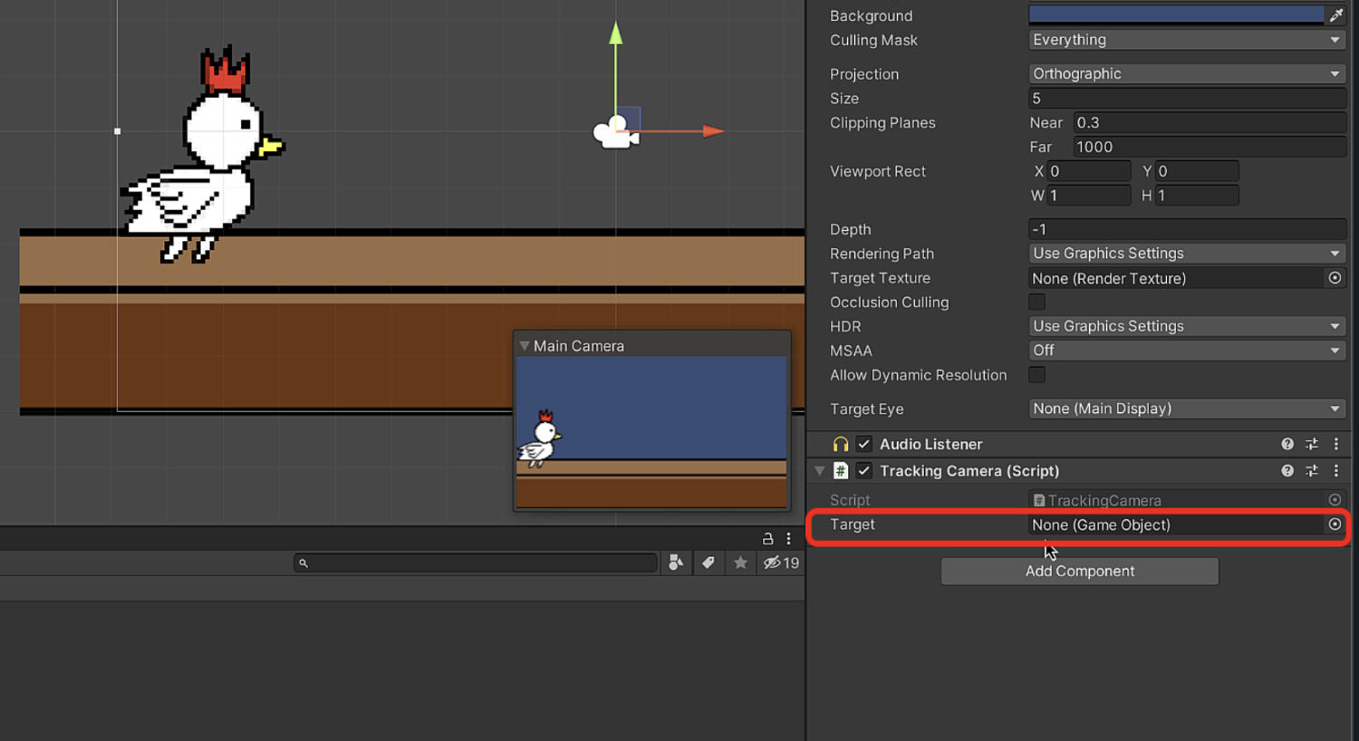Open Audio Listener more options menu
This screenshot has width=1359, height=741.
tap(1335, 444)
